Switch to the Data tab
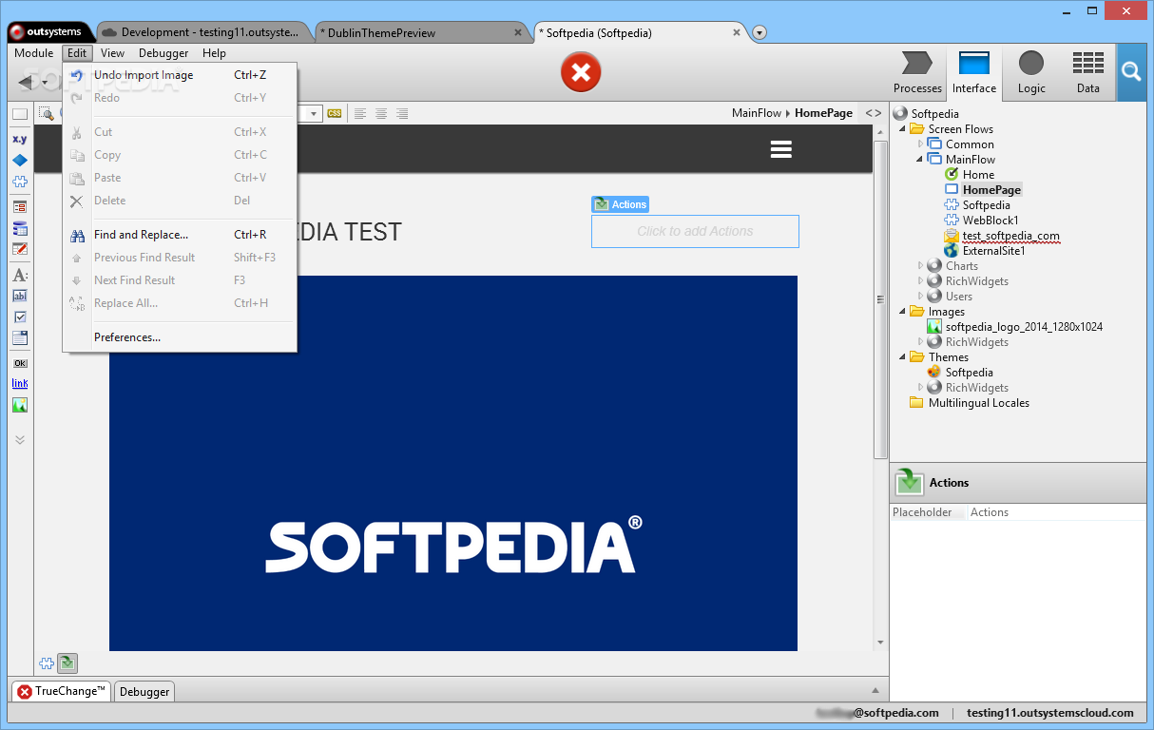This screenshot has width=1154, height=730. (1088, 73)
